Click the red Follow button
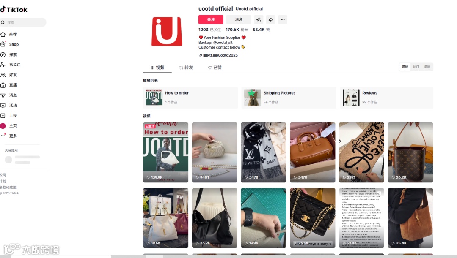 pyautogui.click(x=211, y=19)
